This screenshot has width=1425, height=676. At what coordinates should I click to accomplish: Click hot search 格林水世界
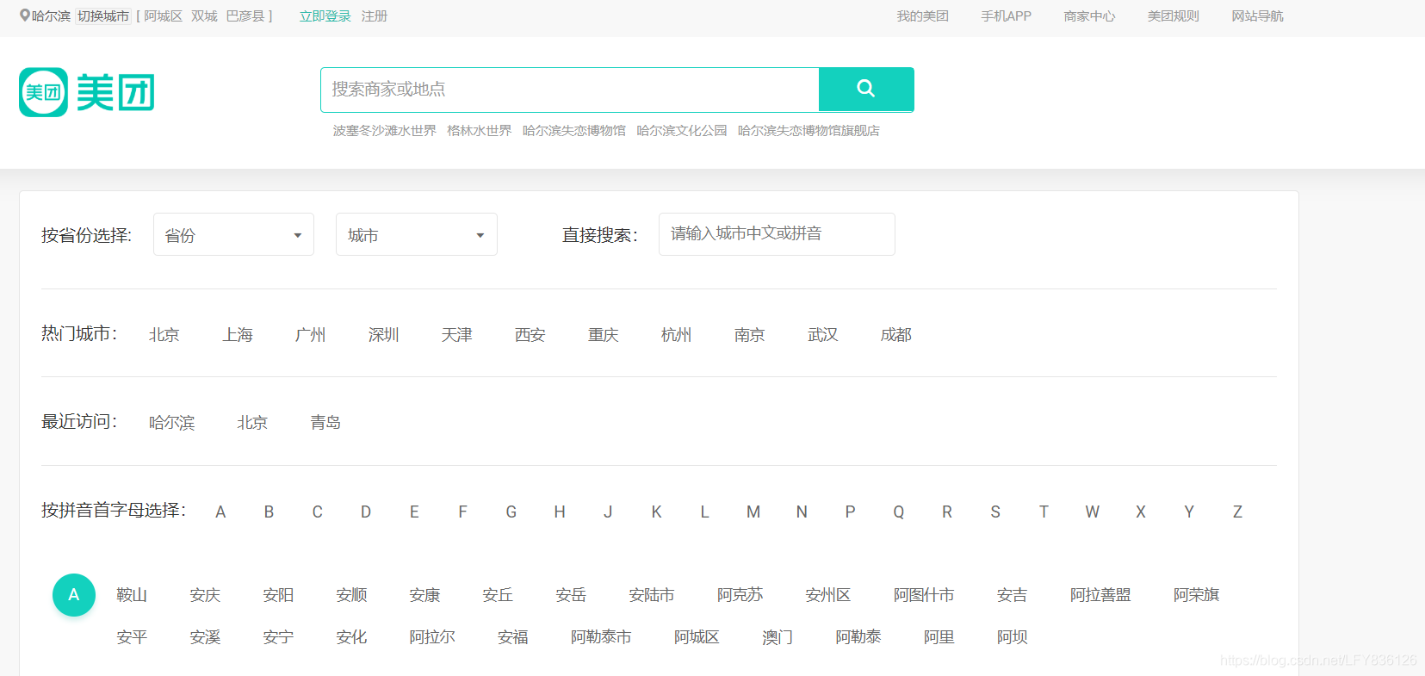[x=480, y=130]
